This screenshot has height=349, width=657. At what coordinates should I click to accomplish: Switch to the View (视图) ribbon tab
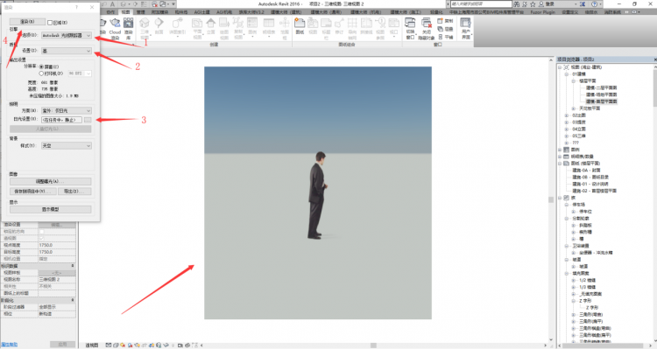[x=125, y=12]
